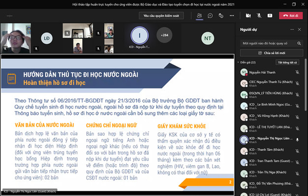Click mic icon beside ICD - LÊ THỊ TUYẾT LAN

click(297, 129)
